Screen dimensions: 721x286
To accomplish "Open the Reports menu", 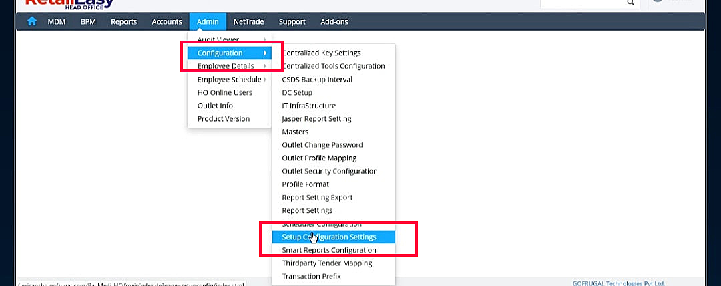I will tap(124, 21).
